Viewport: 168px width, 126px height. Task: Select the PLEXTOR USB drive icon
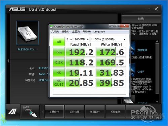point(28,33)
